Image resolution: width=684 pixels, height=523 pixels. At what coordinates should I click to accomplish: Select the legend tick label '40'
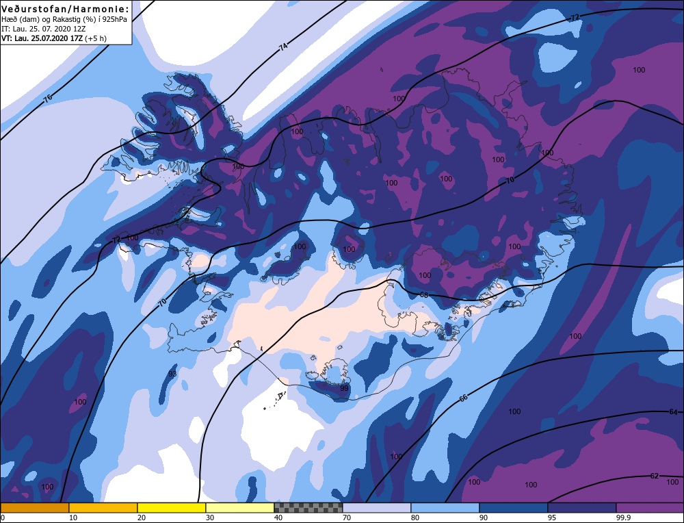[x=278, y=518]
